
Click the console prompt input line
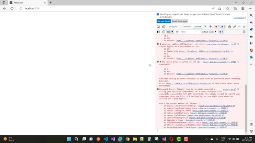[x=201, y=130]
